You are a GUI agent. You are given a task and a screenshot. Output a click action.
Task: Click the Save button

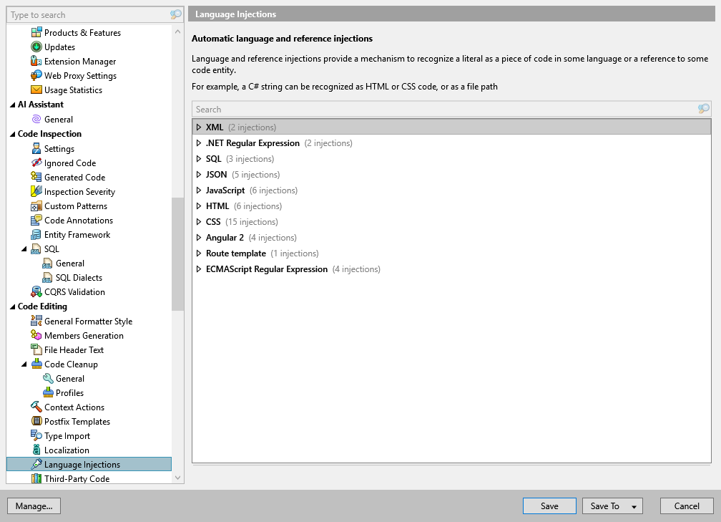tap(549, 506)
